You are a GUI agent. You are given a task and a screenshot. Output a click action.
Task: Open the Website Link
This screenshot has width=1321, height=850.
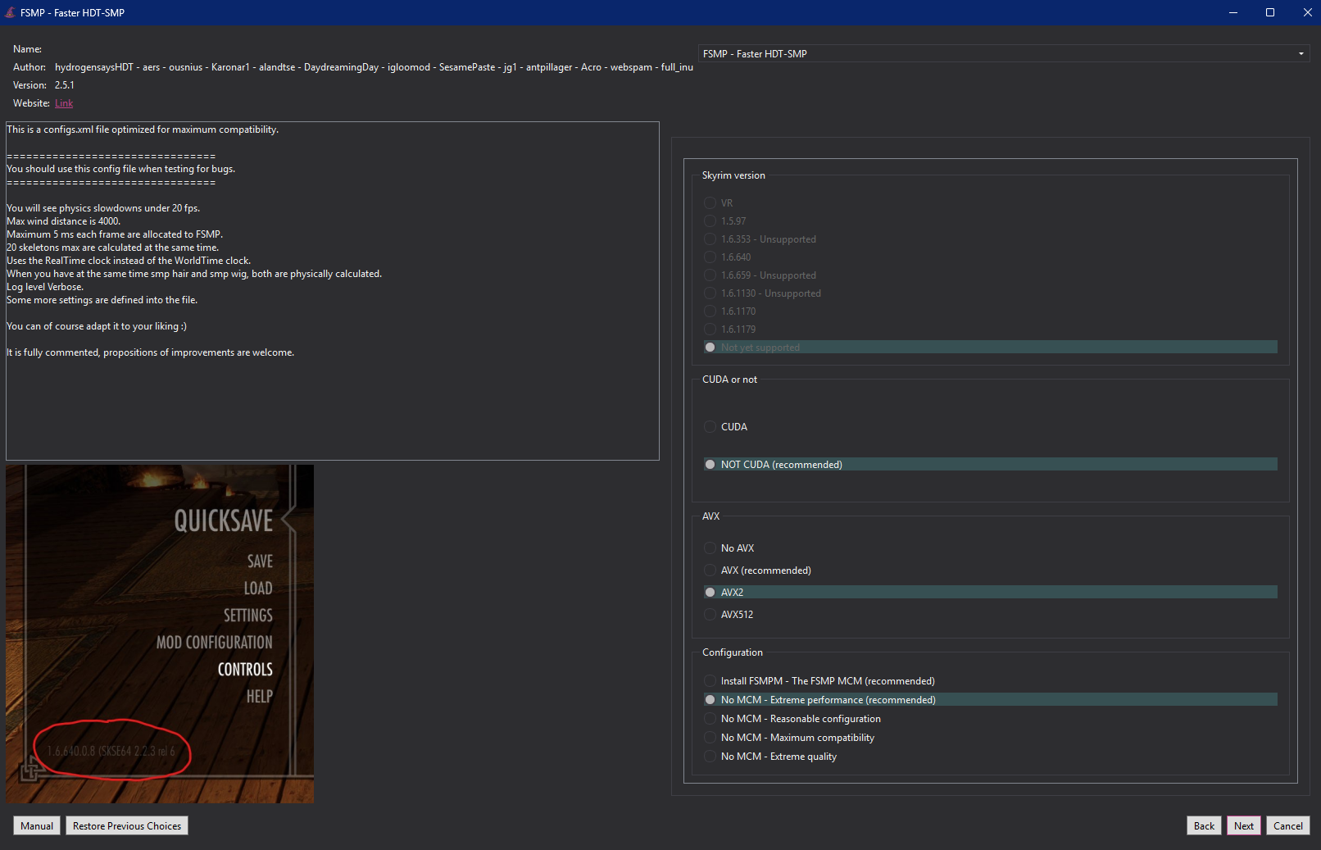click(x=64, y=103)
